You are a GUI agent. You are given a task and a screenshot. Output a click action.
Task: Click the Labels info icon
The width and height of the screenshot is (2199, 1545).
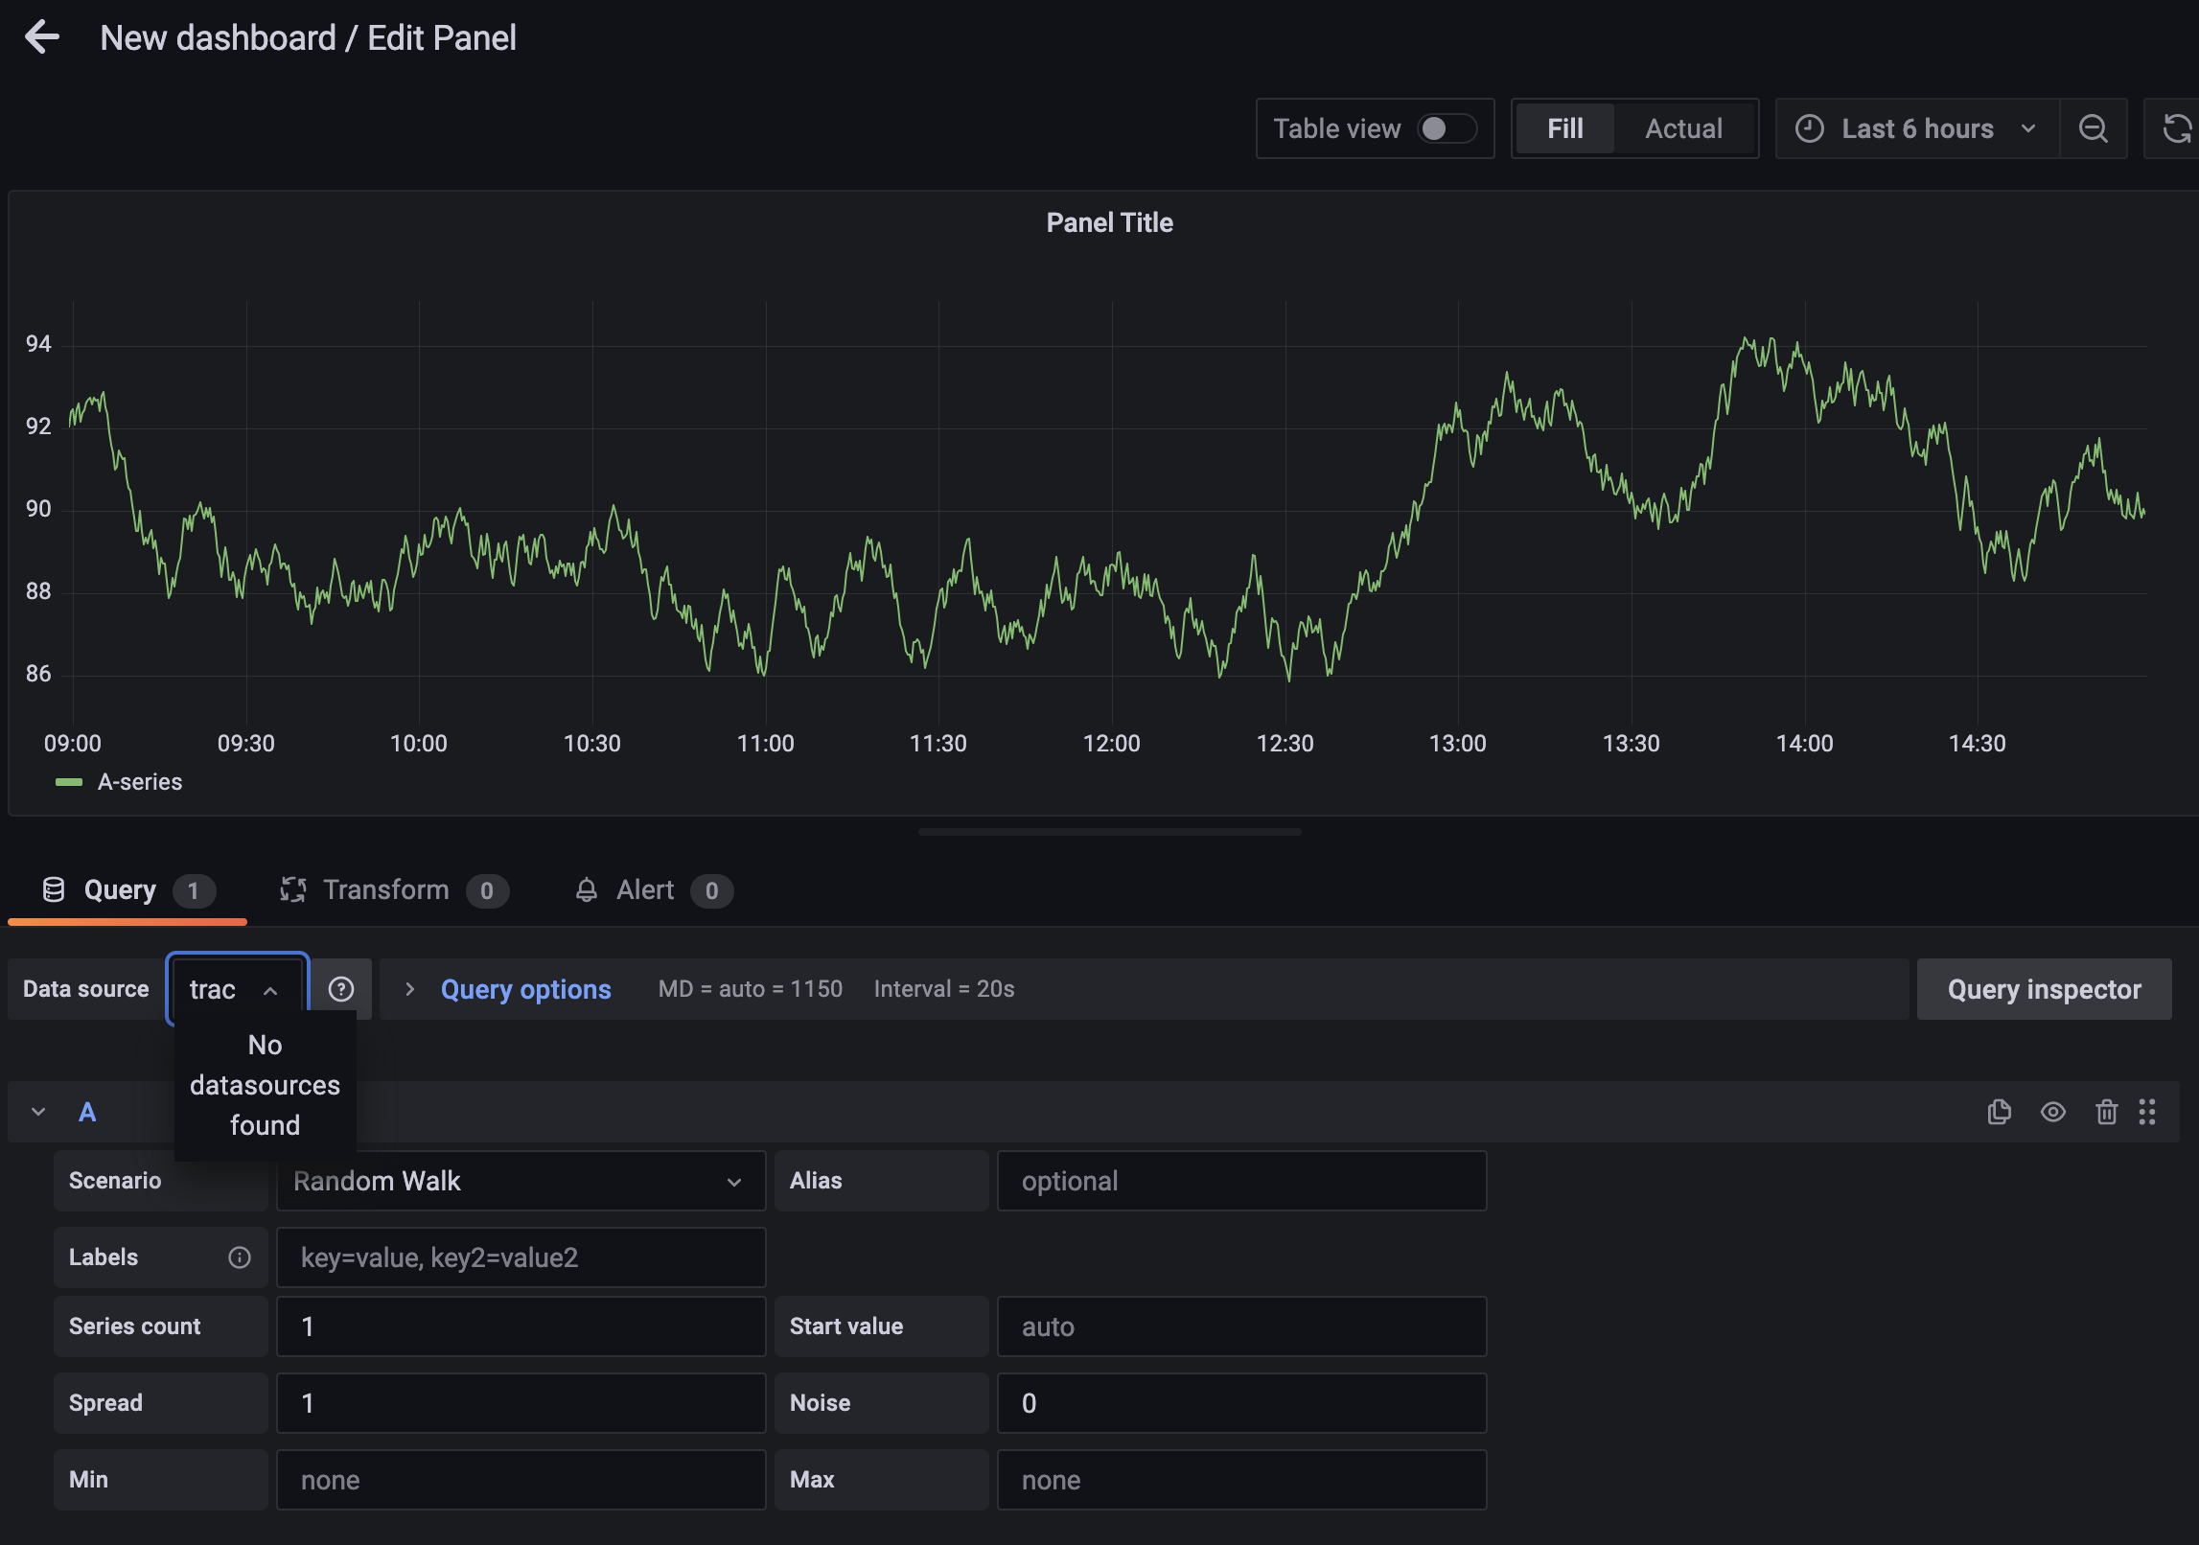tap(239, 1257)
